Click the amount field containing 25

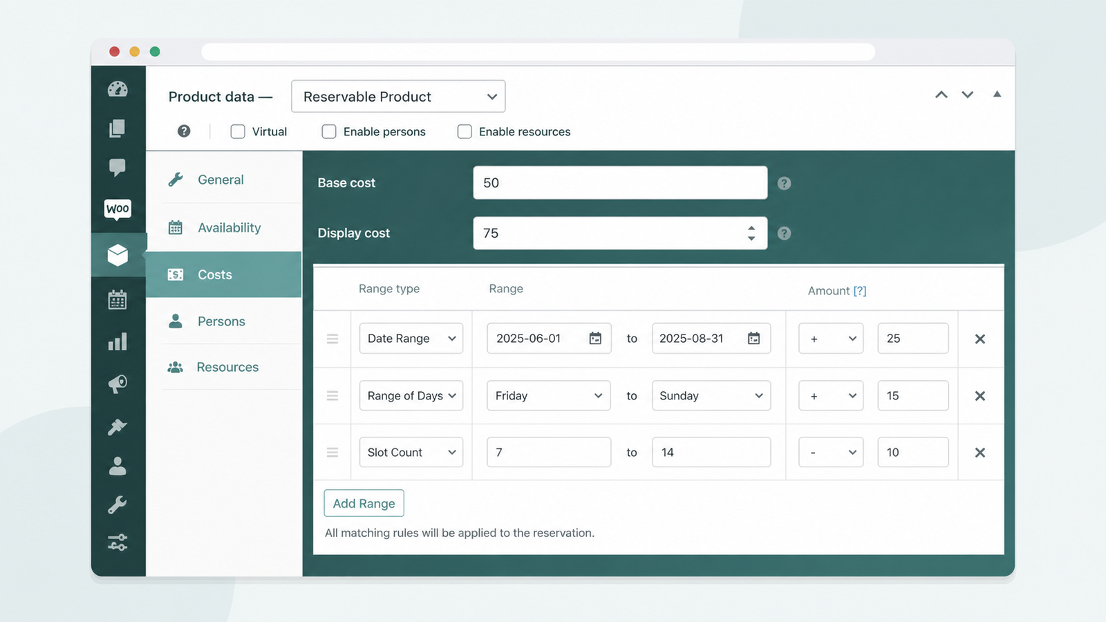[913, 339]
